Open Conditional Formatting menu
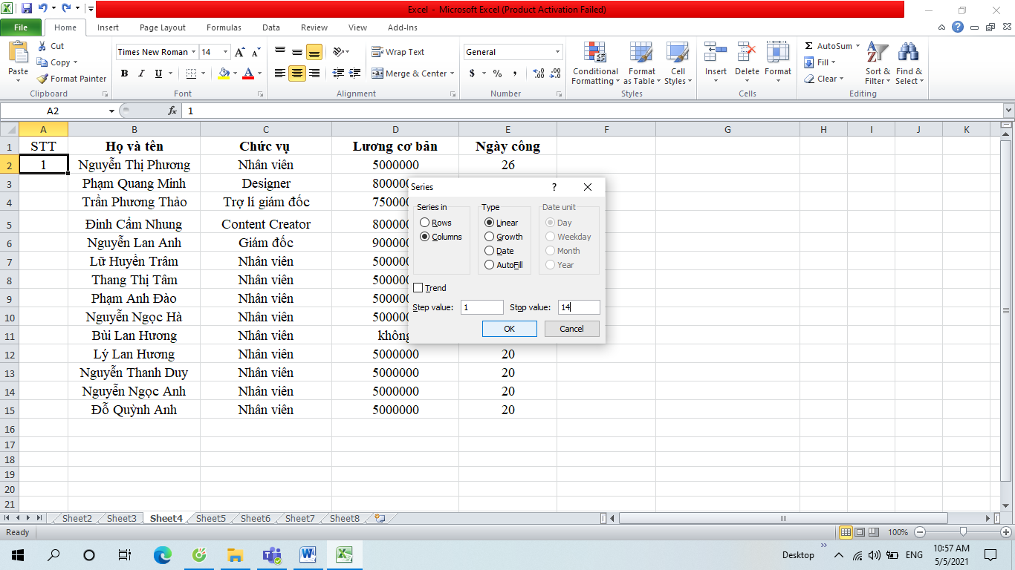The image size is (1015, 570). click(x=595, y=63)
